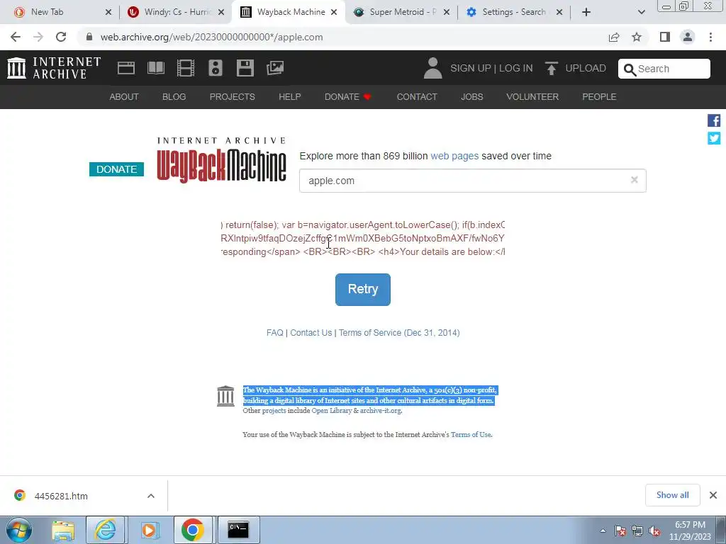The image size is (726, 544).
Task: Click the teal DONATE button
Action: click(x=117, y=169)
